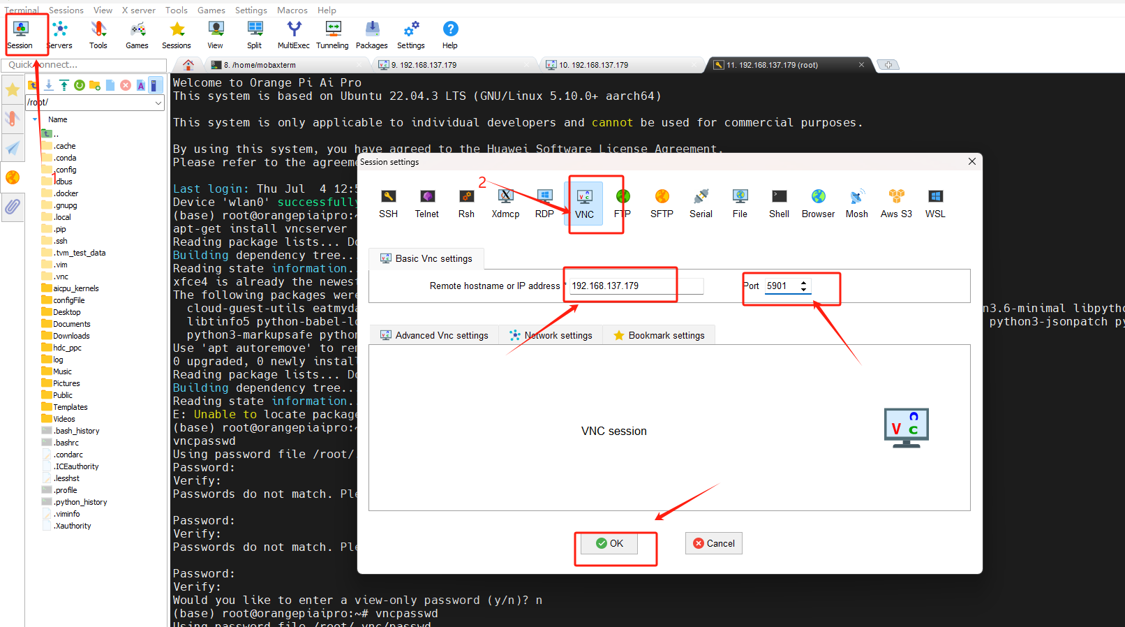Image resolution: width=1125 pixels, height=627 pixels.
Task: Click the upload file icon in SFTP panel
Action: [64, 85]
